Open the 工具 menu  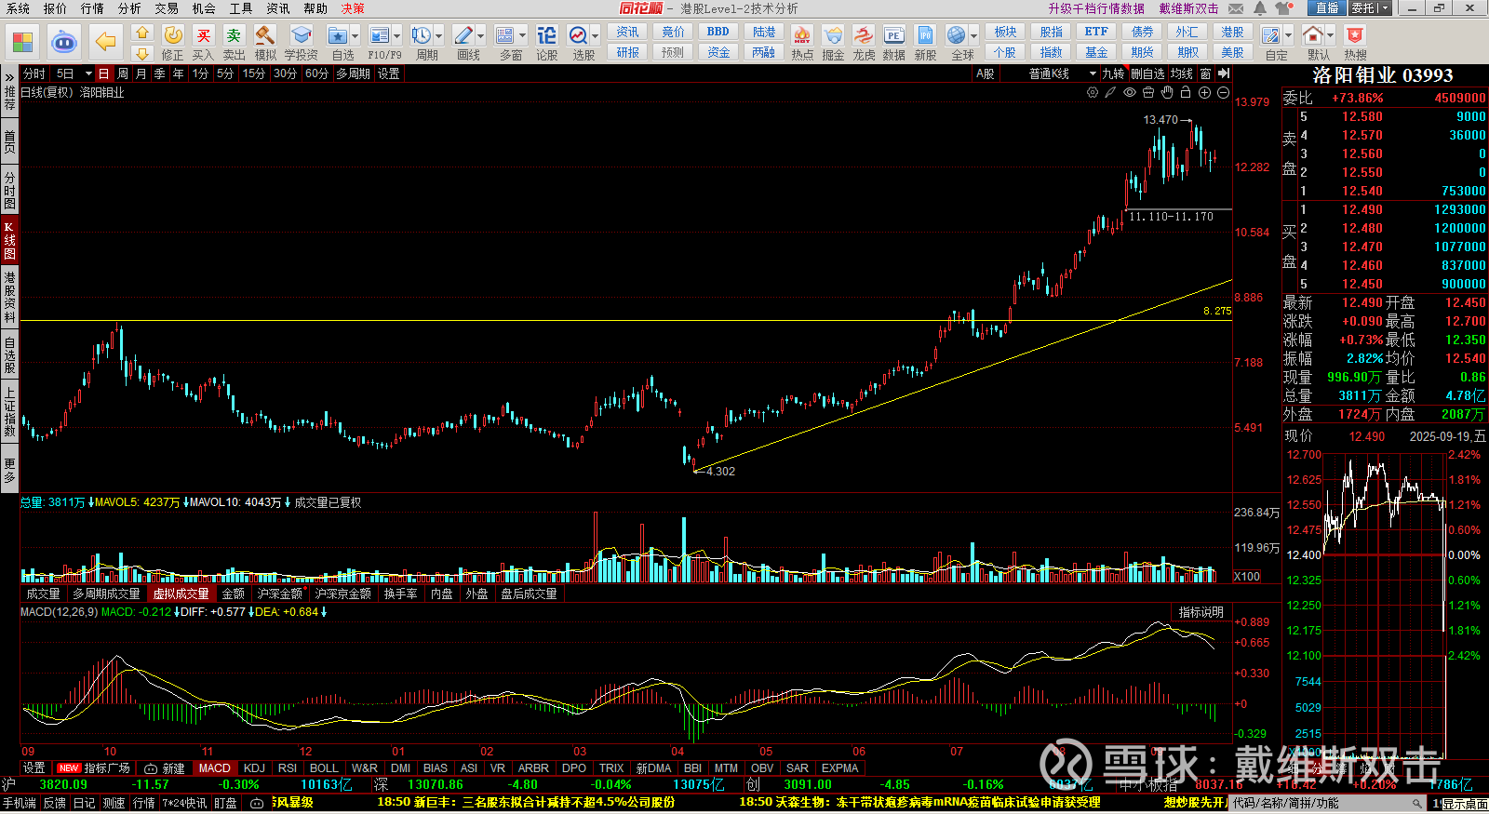[x=241, y=8]
